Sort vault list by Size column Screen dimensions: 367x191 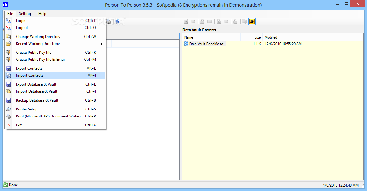pos(251,37)
